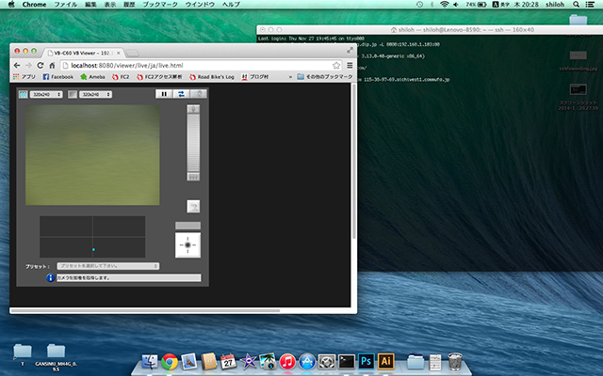603x376 pixels.
Task: Open a new Chrome tab
Action: 132,53
